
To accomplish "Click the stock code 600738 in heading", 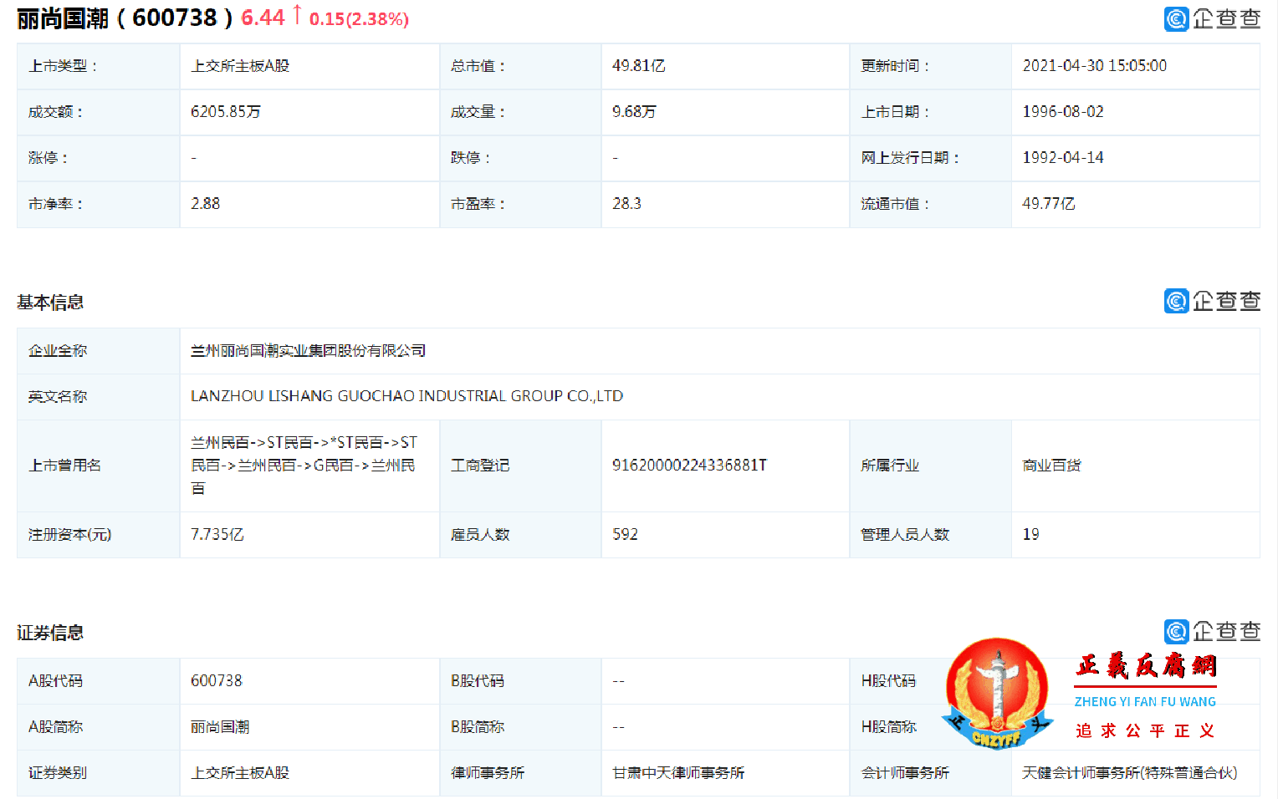I will tap(173, 17).
